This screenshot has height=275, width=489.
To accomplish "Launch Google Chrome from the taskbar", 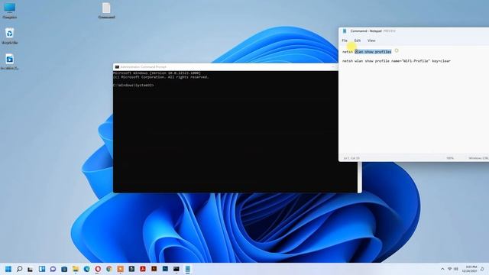I will pyautogui.click(x=109, y=269).
